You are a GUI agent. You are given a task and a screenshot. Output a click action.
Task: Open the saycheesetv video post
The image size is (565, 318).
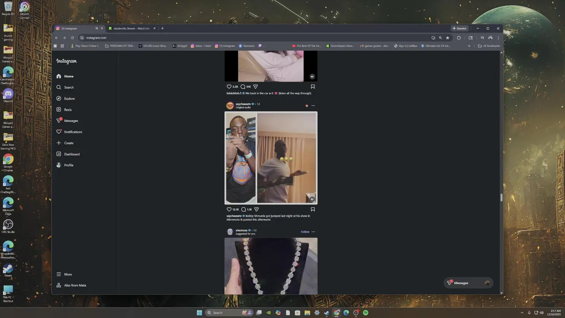271,158
